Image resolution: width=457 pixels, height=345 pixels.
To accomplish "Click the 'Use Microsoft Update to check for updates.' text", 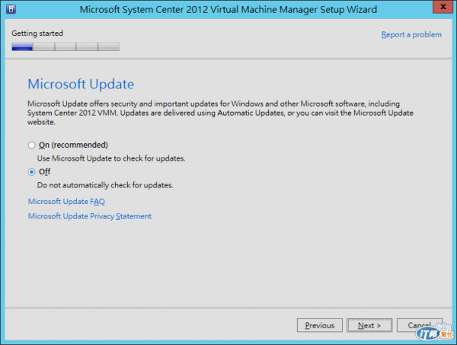I will [111, 158].
